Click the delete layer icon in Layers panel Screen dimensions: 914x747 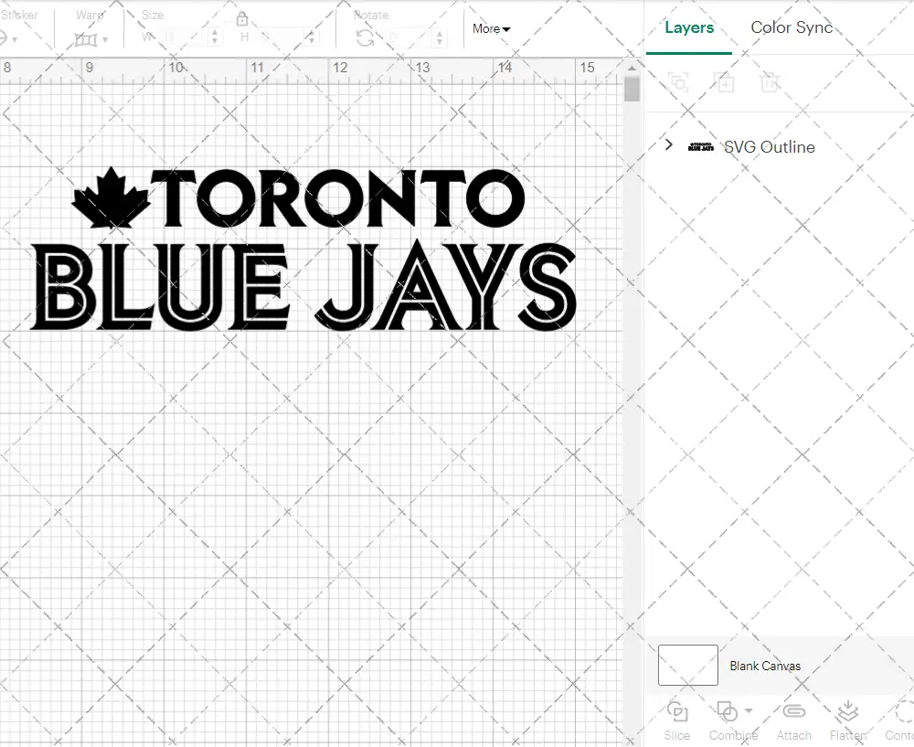(x=770, y=82)
